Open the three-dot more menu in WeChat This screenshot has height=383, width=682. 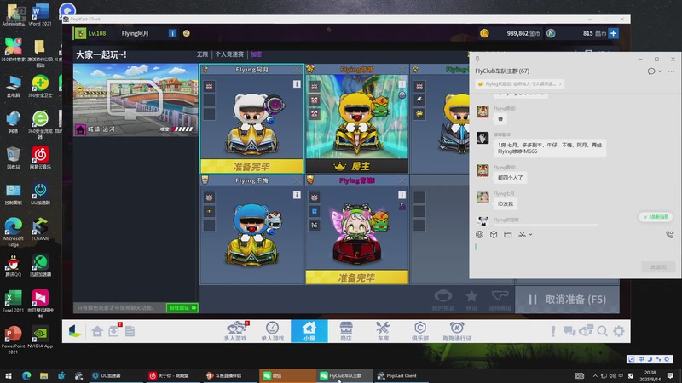671,71
